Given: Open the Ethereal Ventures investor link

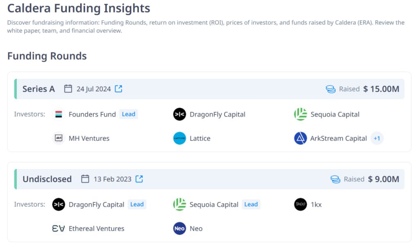Looking at the screenshot, I should (97, 229).
